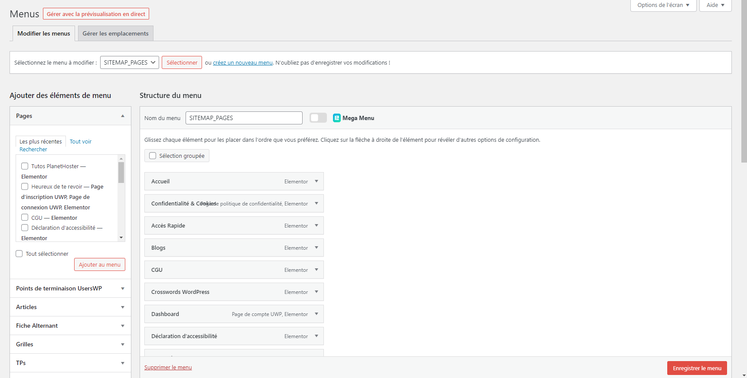Open the Rechercher tab in Pages
Screen dimensions: 747x378
point(33,149)
